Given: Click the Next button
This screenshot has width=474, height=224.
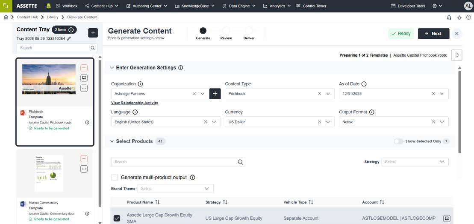Looking at the screenshot, I should click(433, 34).
